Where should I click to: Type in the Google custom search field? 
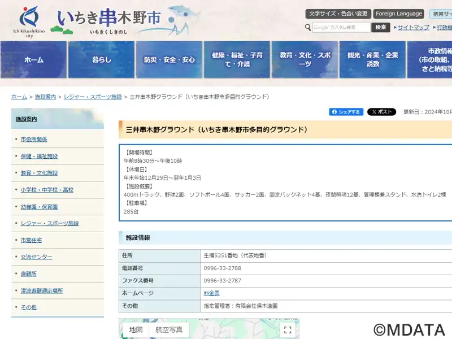[x=341, y=27]
